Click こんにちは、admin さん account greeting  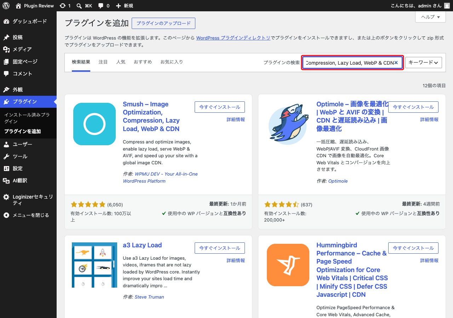point(416,6)
